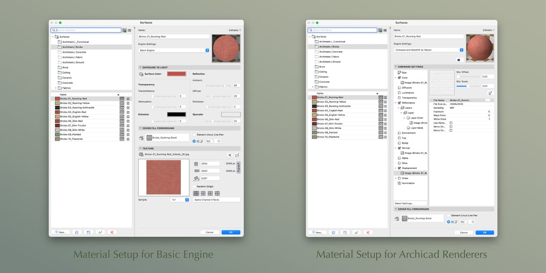Click list view icon in right window

click(385, 30)
